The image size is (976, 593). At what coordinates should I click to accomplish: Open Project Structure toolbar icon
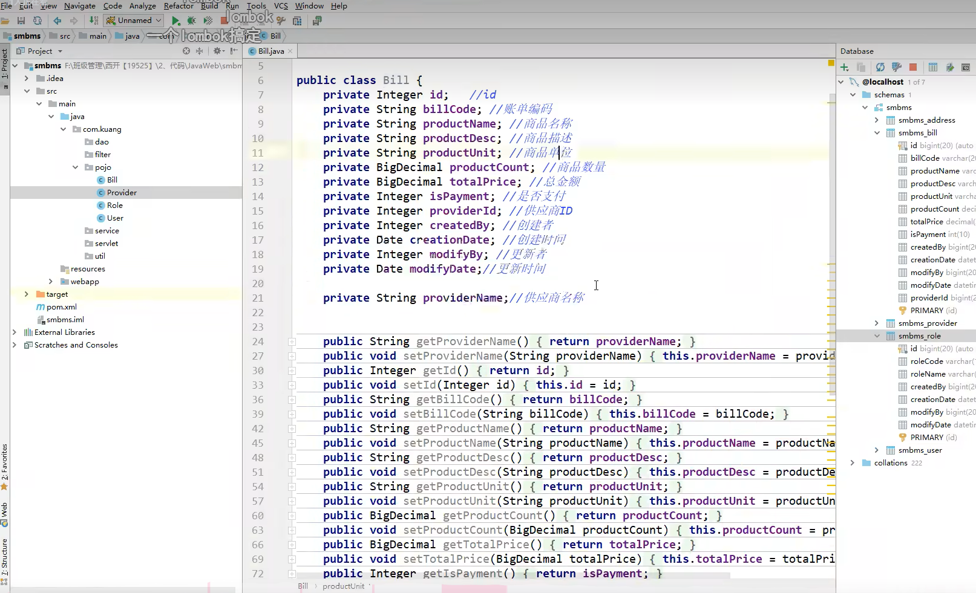tap(297, 21)
